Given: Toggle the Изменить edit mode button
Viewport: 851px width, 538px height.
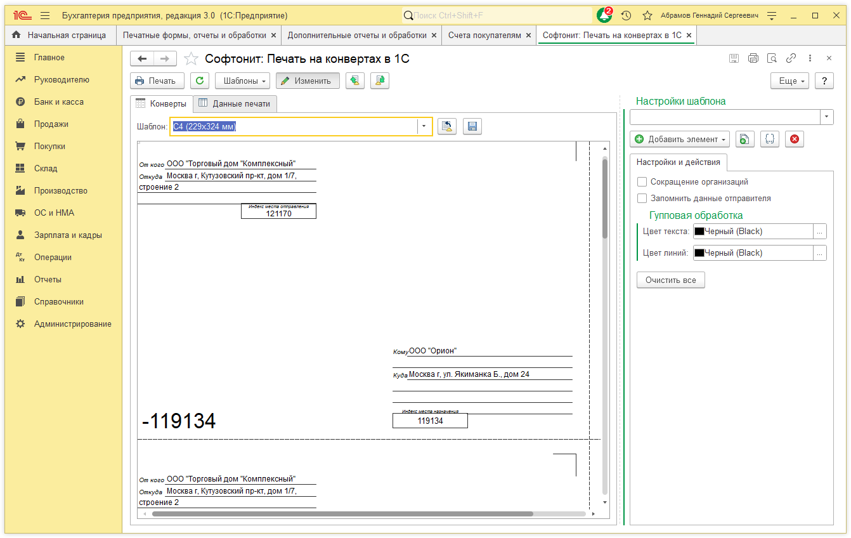Looking at the screenshot, I should coord(308,81).
